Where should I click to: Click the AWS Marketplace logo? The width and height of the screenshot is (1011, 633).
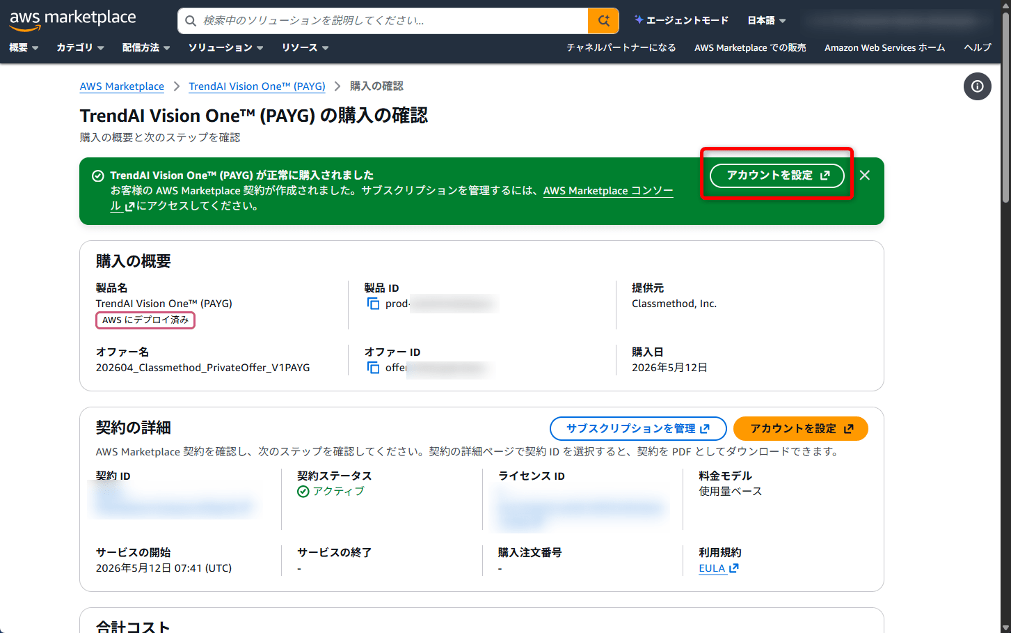(72, 20)
